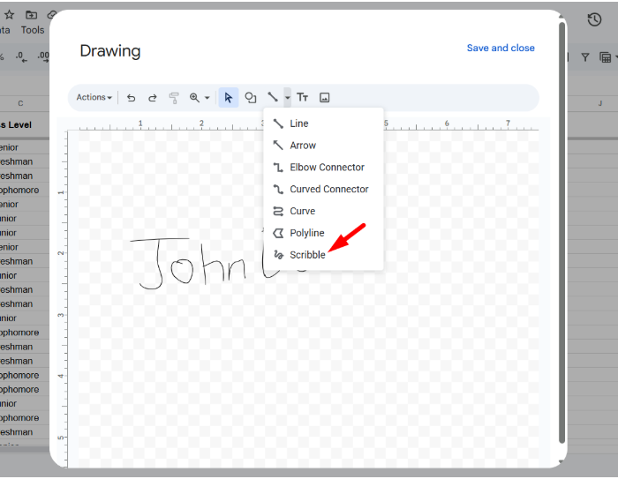Select the Text box tool

tap(302, 98)
